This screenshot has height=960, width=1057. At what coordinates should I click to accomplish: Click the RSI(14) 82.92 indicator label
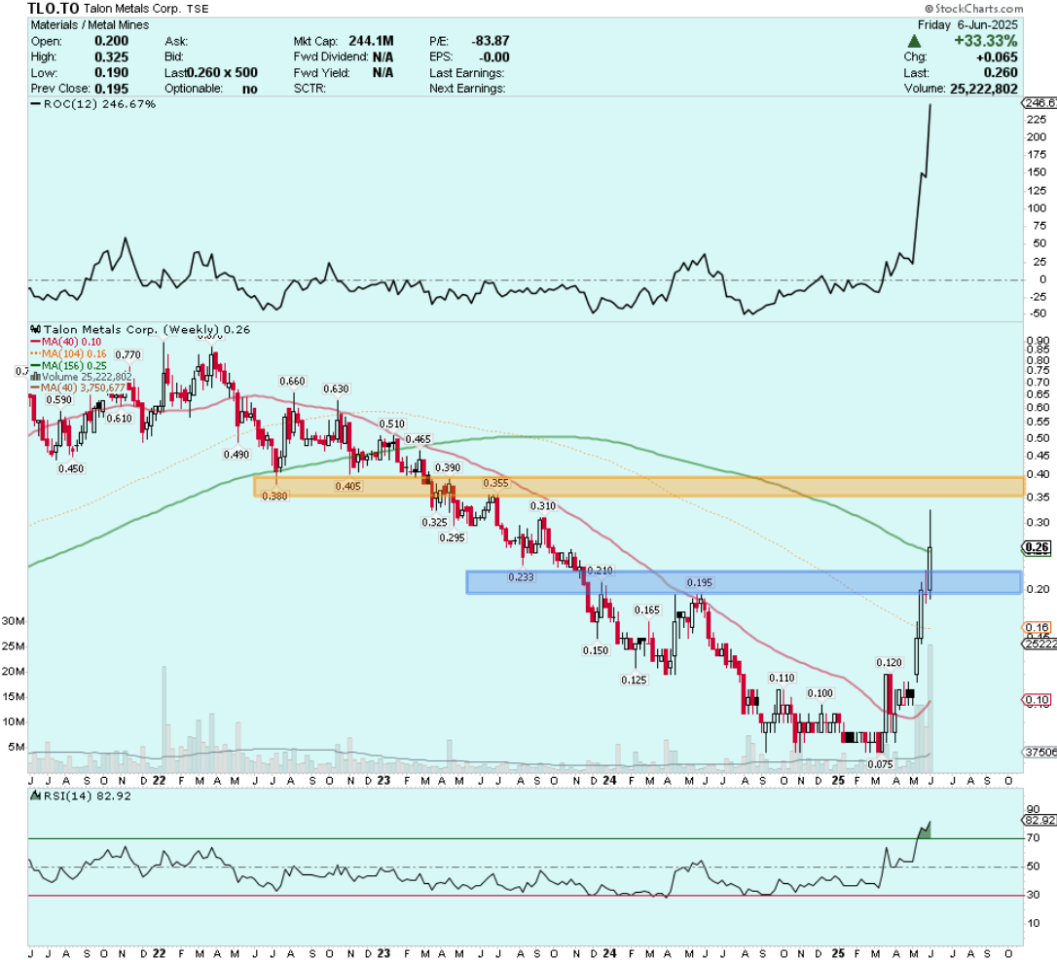click(x=87, y=796)
